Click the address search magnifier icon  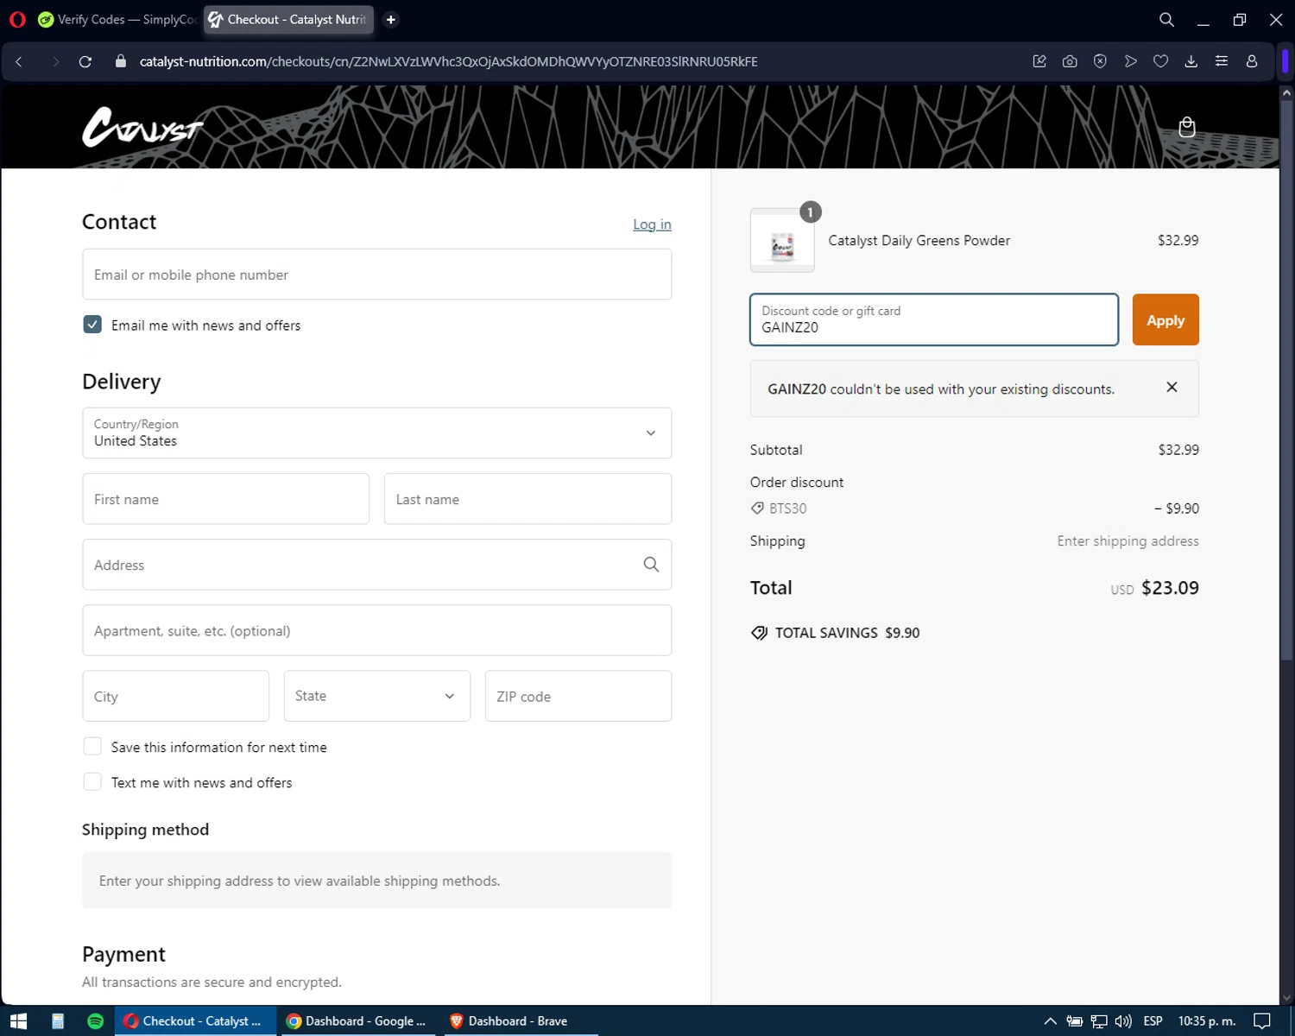[651, 565]
